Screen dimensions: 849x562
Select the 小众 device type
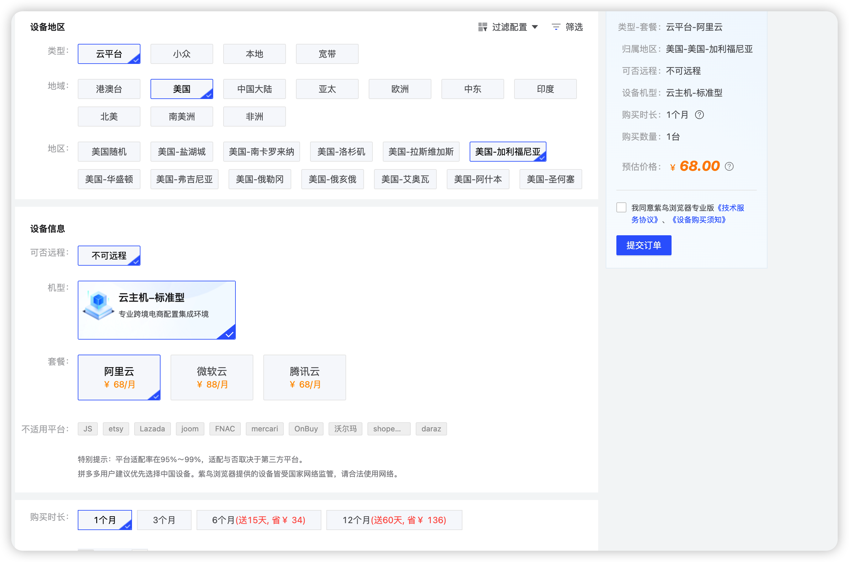182,54
